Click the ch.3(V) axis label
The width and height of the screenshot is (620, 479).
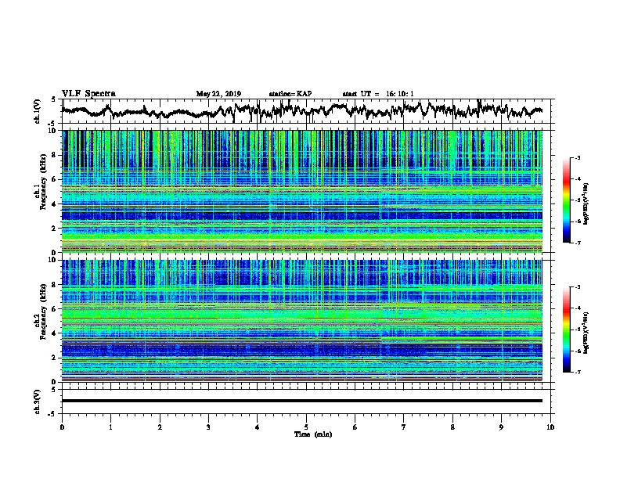tap(38, 402)
